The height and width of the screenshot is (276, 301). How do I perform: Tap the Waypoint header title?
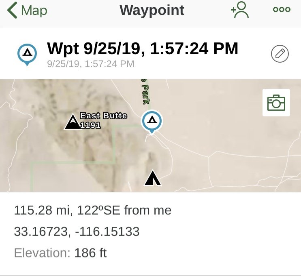click(x=152, y=10)
